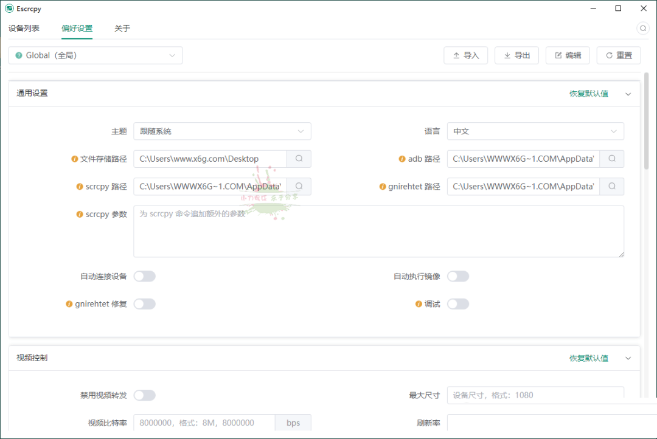Click the browse icon for scrcpy 路径
Screen dimensions: 657x439
[299, 187]
